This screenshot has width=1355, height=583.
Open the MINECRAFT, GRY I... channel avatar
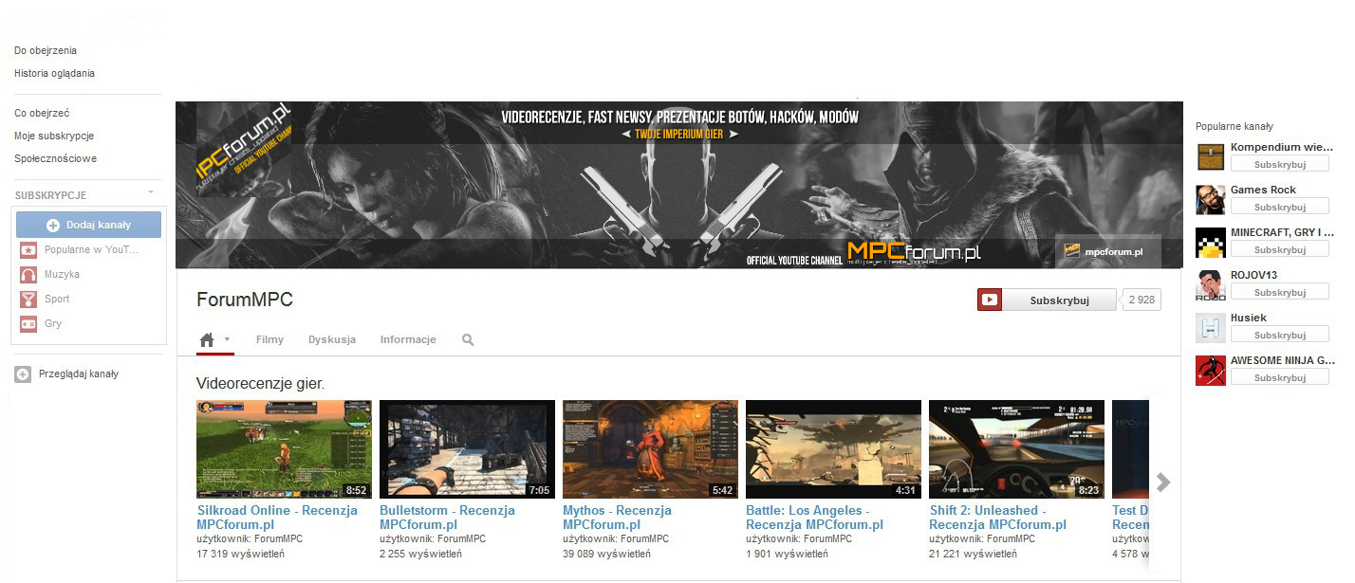point(1211,242)
